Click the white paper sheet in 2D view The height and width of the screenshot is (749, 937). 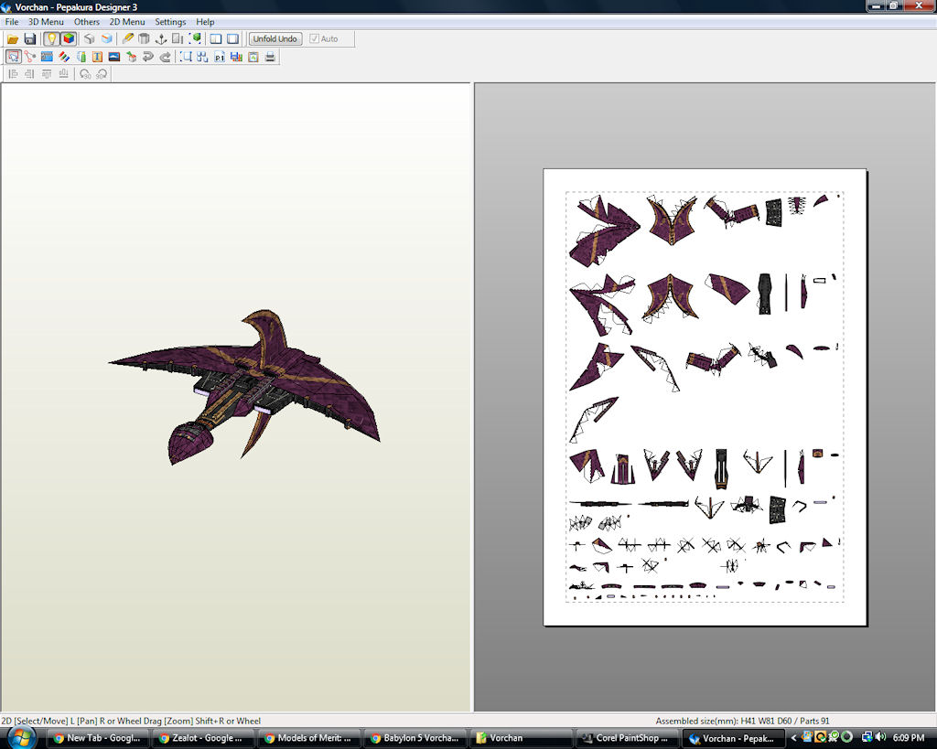click(x=705, y=397)
